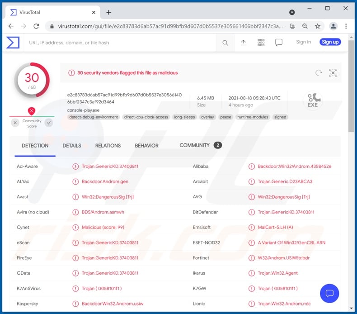Click the Backdoor.Androm.gen ALYac result

click(105, 181)
